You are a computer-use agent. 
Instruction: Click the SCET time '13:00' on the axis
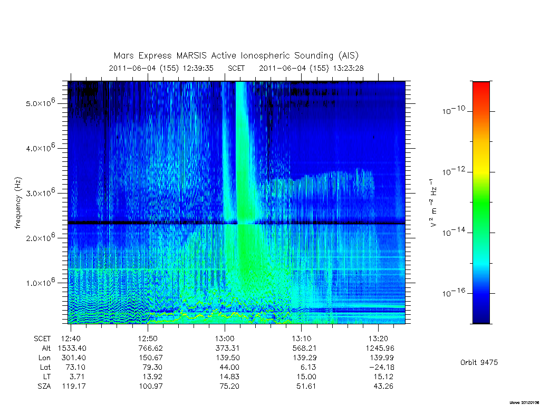(225, 339)
